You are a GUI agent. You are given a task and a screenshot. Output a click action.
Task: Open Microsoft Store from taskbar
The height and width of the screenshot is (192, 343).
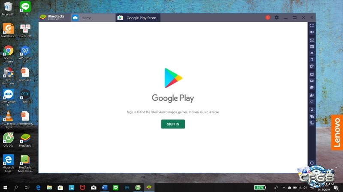[60, 187]
